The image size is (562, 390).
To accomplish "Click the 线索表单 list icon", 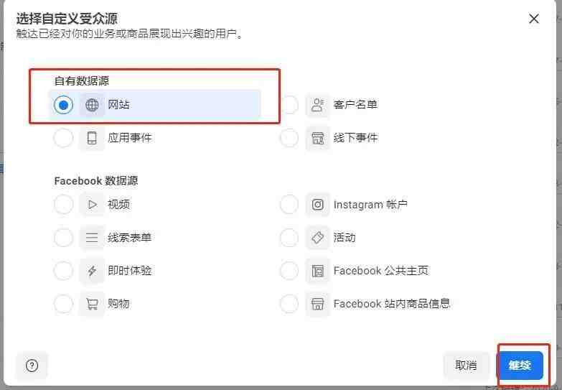I will tap(92, 238).
